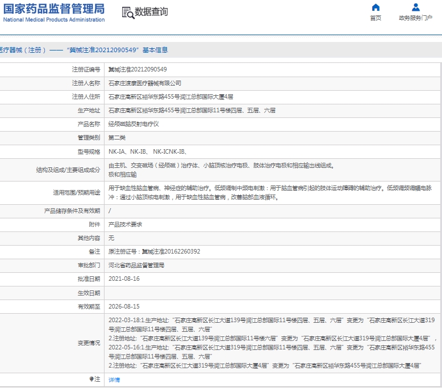
Task: Click the 适用范围/预期用途 label
Action: 77,193
